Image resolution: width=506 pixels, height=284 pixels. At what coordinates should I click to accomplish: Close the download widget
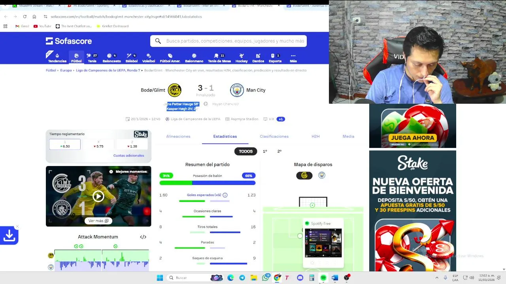pos(17,226)
